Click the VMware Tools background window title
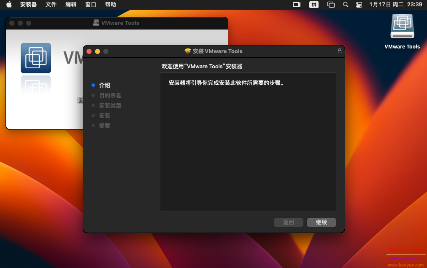This screenshot has width=427, height=268. (x=120, y=23)
